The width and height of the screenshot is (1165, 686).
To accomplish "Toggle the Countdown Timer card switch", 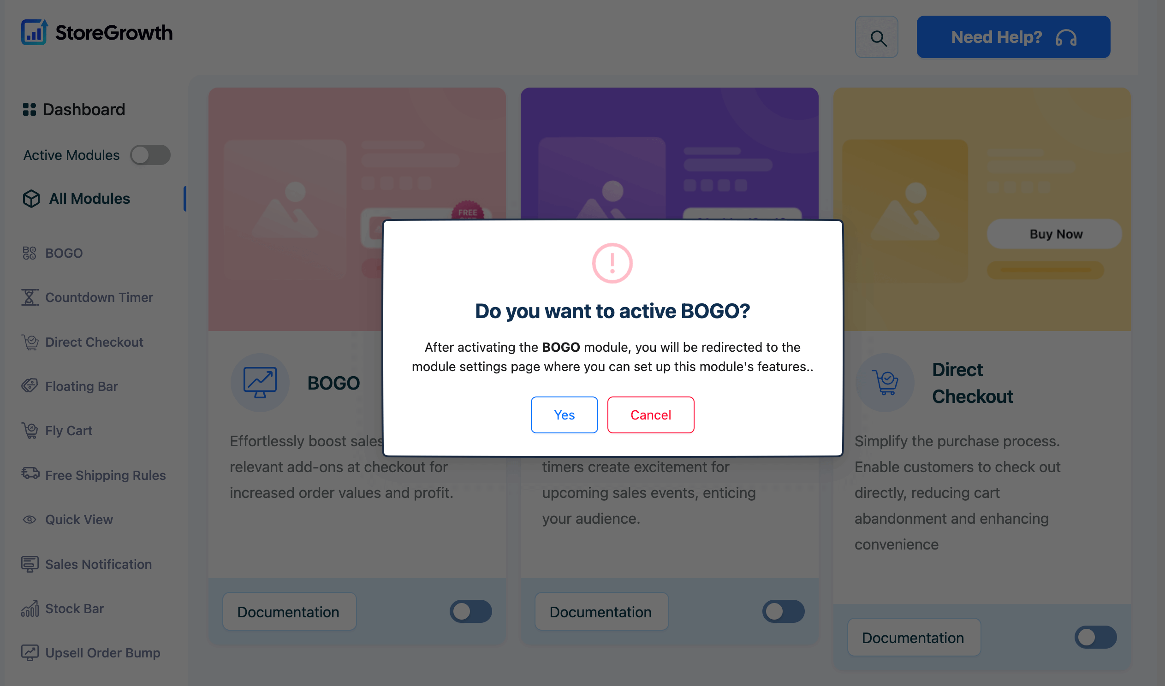I will click(x=783, y=611).
